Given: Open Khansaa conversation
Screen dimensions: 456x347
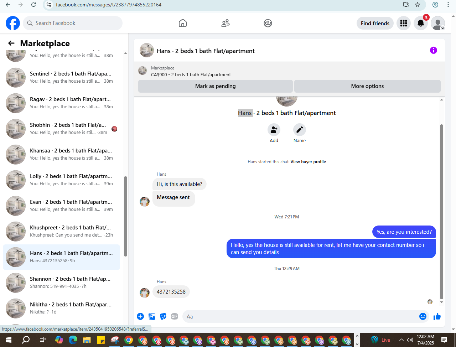Looking at the screenshot, I should 61,155.
